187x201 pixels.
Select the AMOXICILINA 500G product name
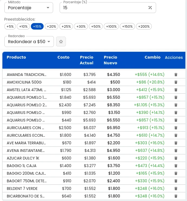pyautogui.click(x=24, y=82)
